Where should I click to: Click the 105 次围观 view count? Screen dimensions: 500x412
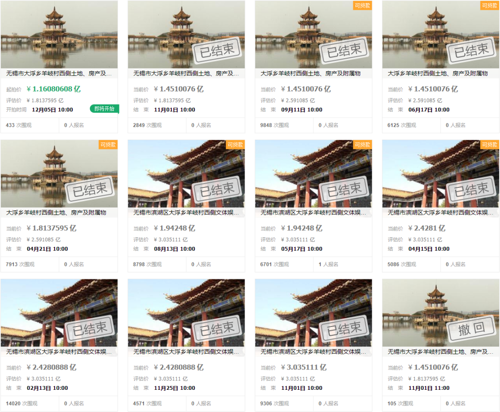pyautogui.click(x=400, y=404)
